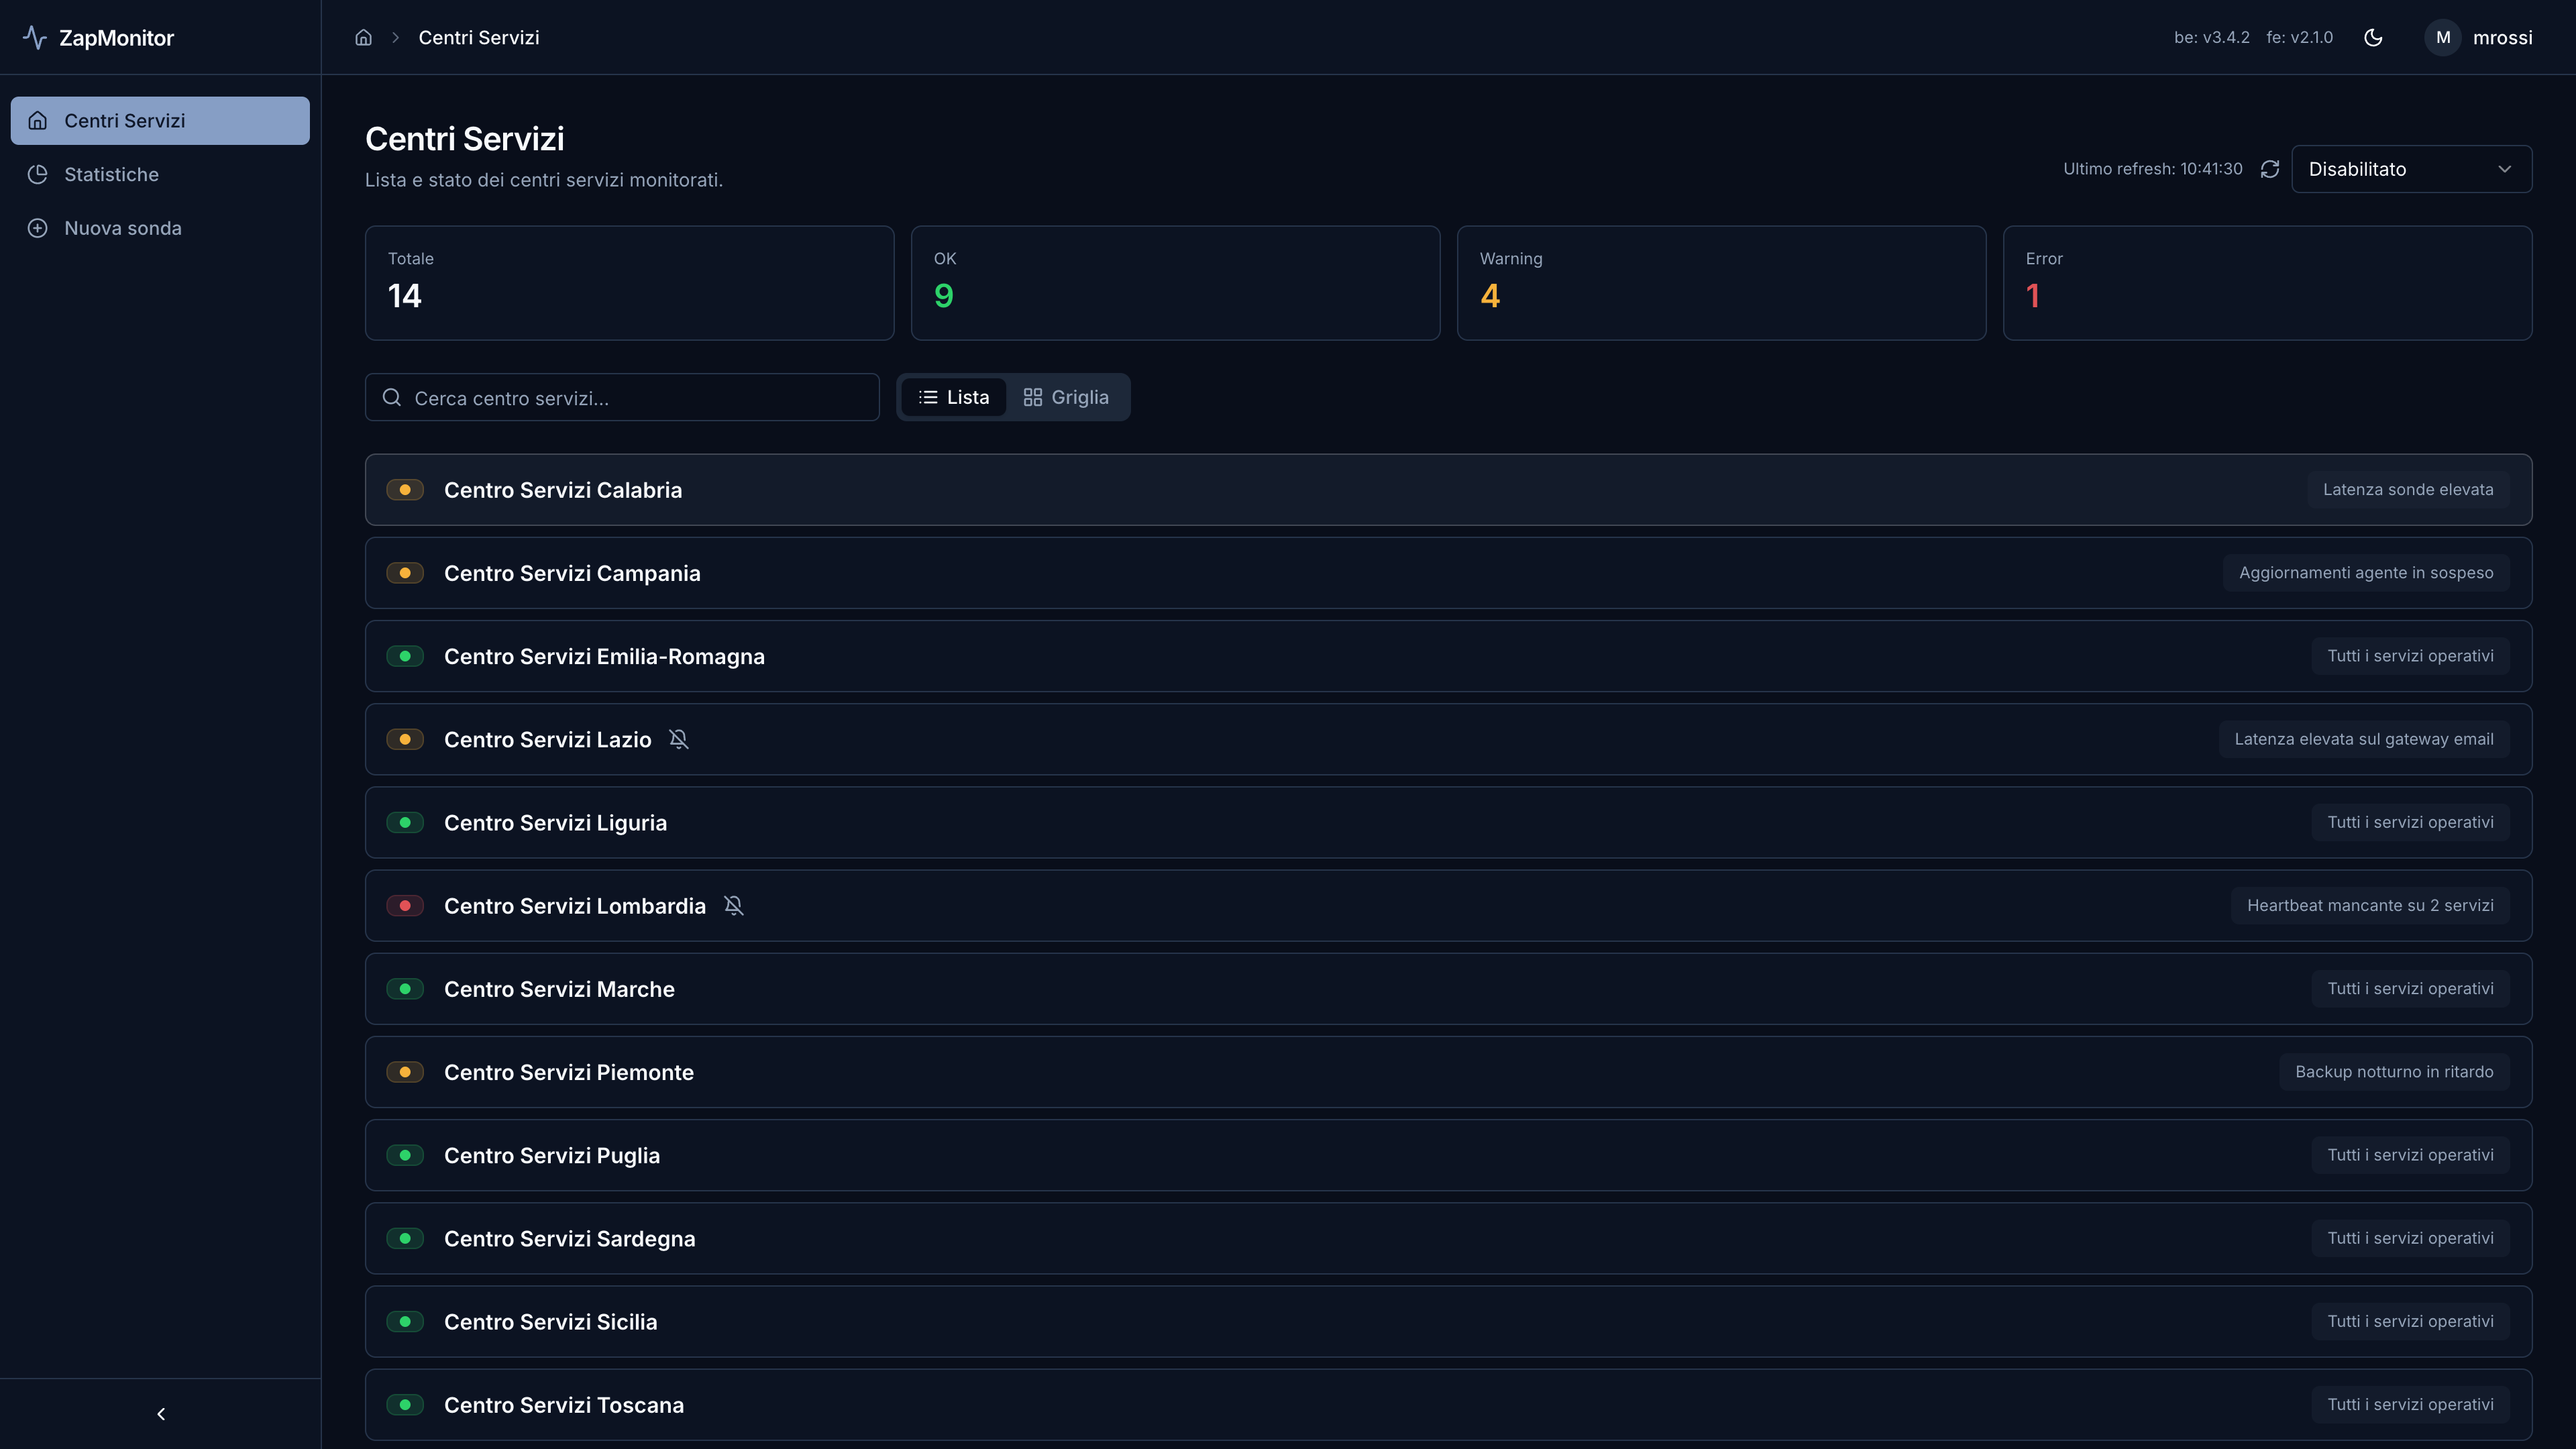
Task: Open the Centro Servizi Lombardia row
Action: 1448,906
